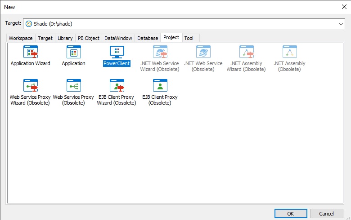
Task: Select the .NET Web Service (Obsolete) icon
Action: click(203, 52)
